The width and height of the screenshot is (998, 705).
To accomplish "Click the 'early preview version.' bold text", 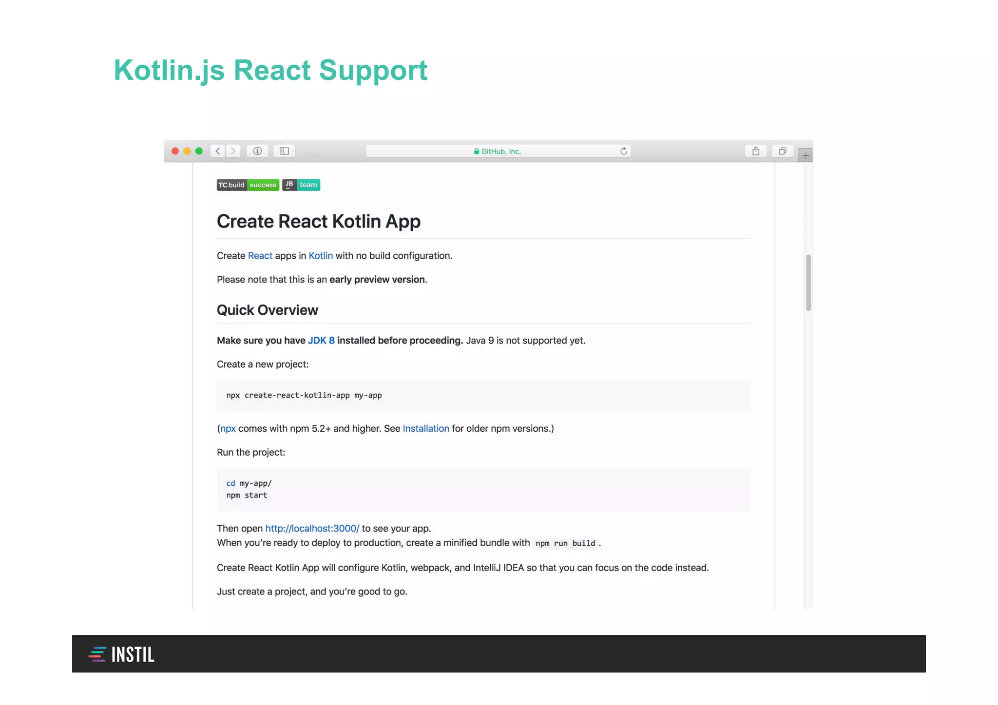I will pos(378,280).
